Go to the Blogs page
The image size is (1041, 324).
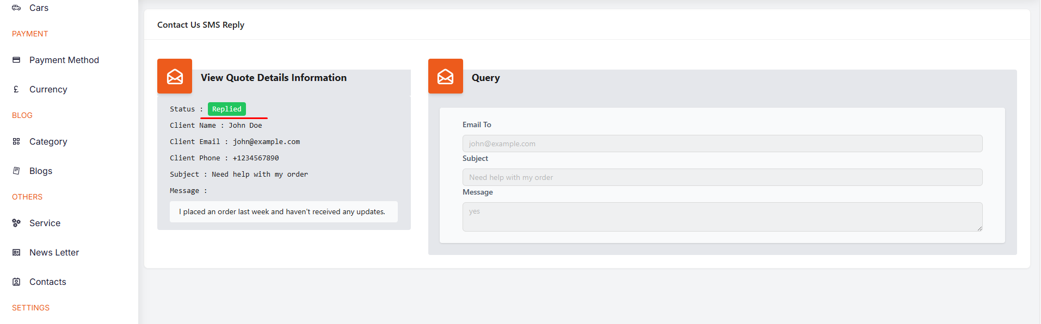[41, 171]
